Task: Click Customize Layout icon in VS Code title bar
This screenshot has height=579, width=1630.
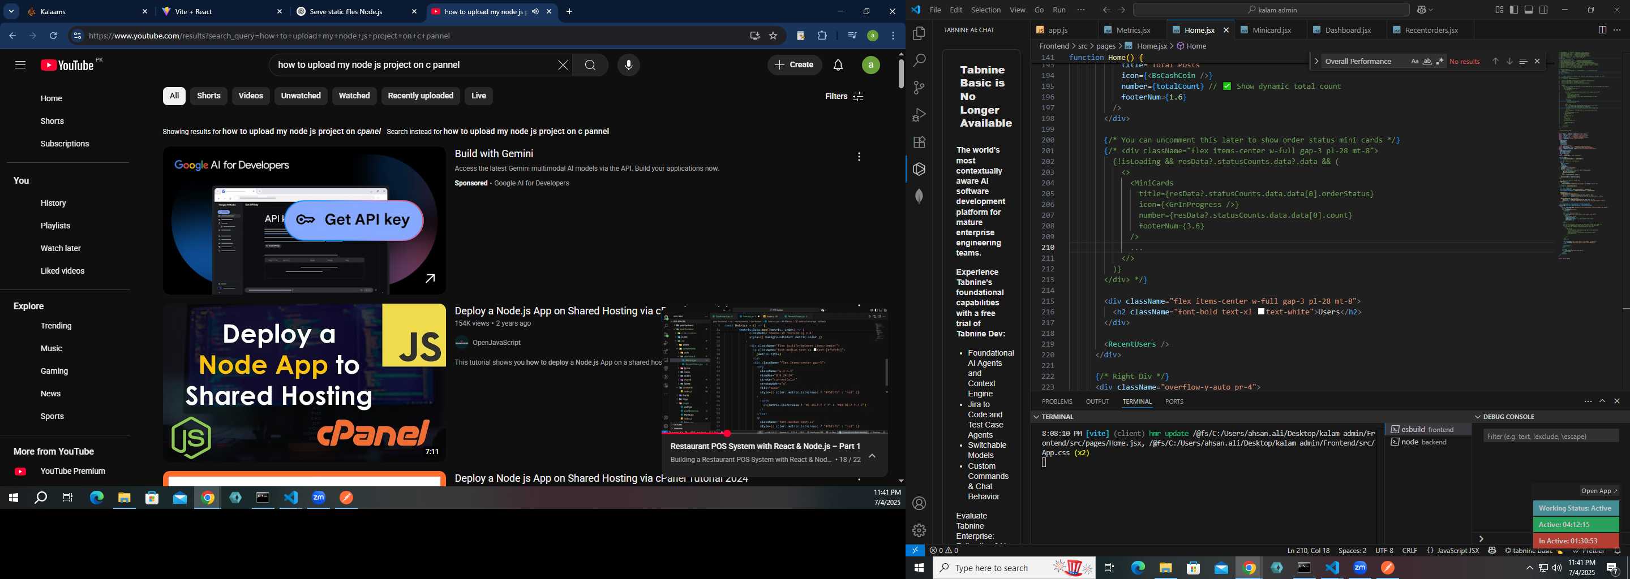Action: point(1499,10)
